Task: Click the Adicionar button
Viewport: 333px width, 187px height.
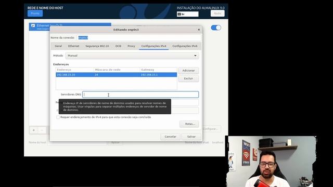Action: 188,71
